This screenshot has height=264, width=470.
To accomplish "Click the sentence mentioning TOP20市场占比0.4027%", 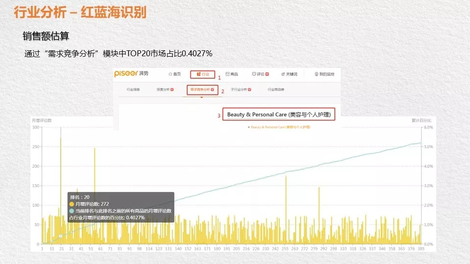I will click(118, 54).
